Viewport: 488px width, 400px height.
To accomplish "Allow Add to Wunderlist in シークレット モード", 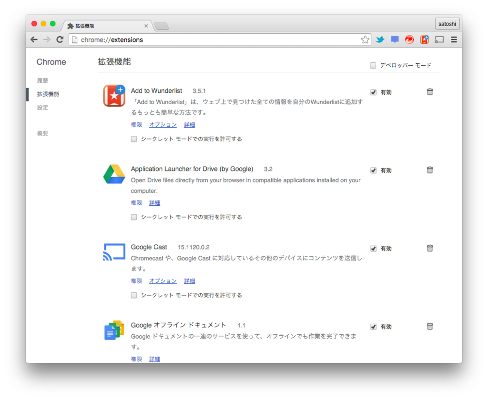I will [134, 139].
